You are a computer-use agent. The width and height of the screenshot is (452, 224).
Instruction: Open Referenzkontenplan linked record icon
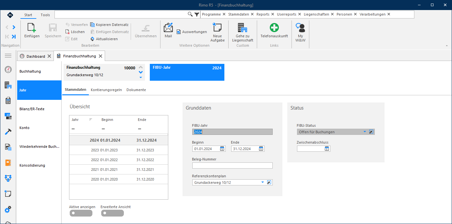click(x=269, y=183)
